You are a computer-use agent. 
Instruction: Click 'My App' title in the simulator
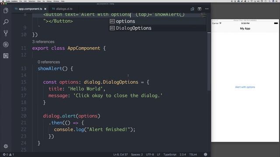(x=245, y=28)
